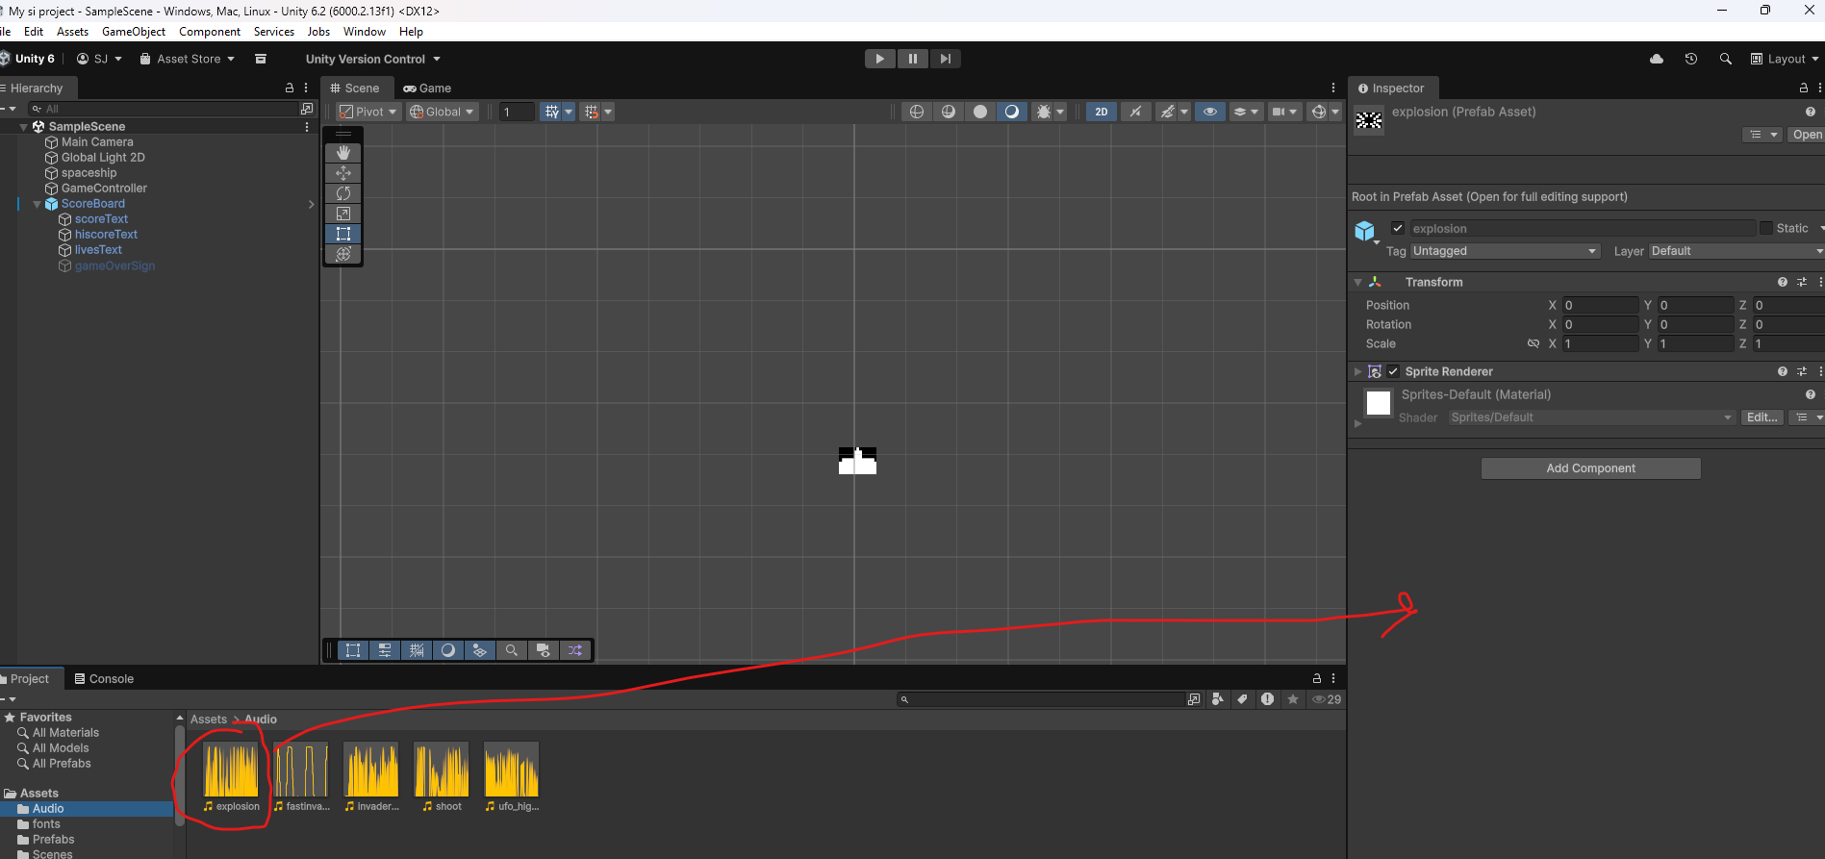Click the Sprites-Default material white swatch

click(x=1378, y=403)
